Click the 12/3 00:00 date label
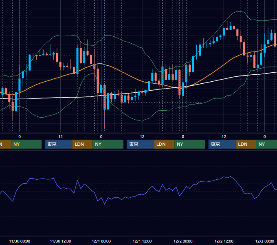 point(265,241)
